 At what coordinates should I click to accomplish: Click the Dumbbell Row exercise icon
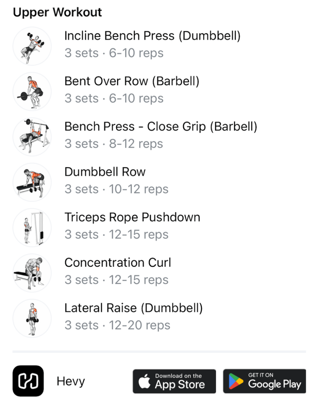(x=32, y=182)
